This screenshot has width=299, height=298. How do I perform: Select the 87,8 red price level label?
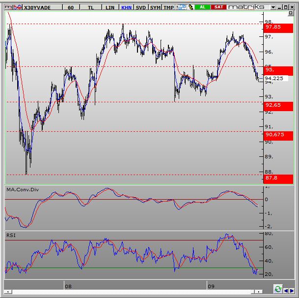[278, 179]
